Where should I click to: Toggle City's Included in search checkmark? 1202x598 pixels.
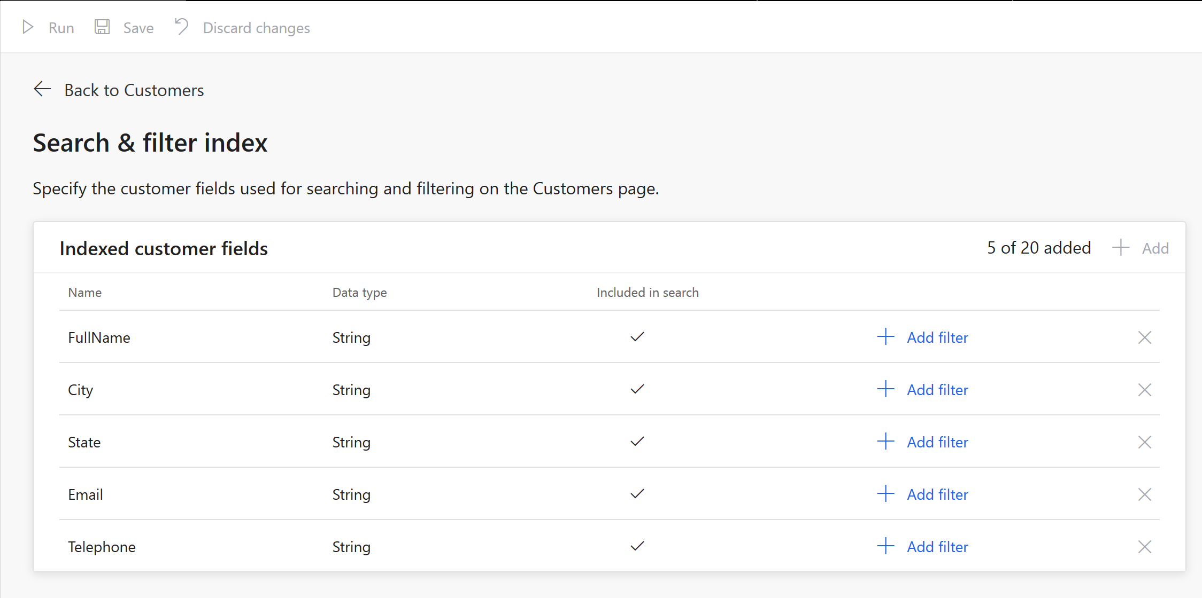coord(637,389)
